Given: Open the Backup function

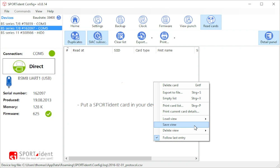Looking at the screenshot, I should pos(120,22).
